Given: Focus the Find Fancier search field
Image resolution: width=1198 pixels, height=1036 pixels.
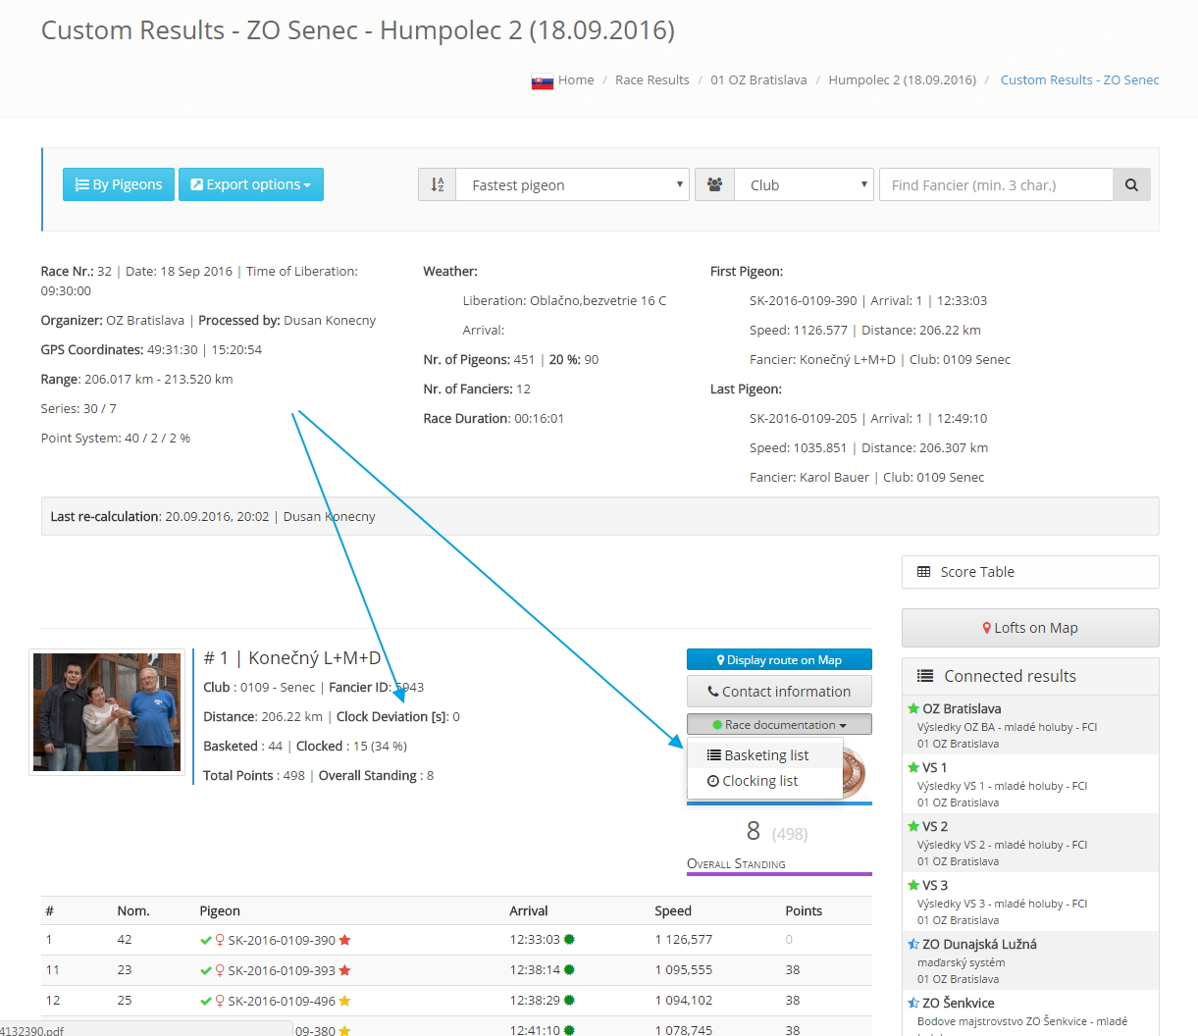Looking at the screenshot, I should (x=996, y=184).
